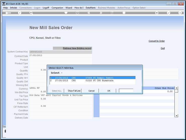Click the Condition field
The width and height of the screenshot is (186, 140).
61,110
